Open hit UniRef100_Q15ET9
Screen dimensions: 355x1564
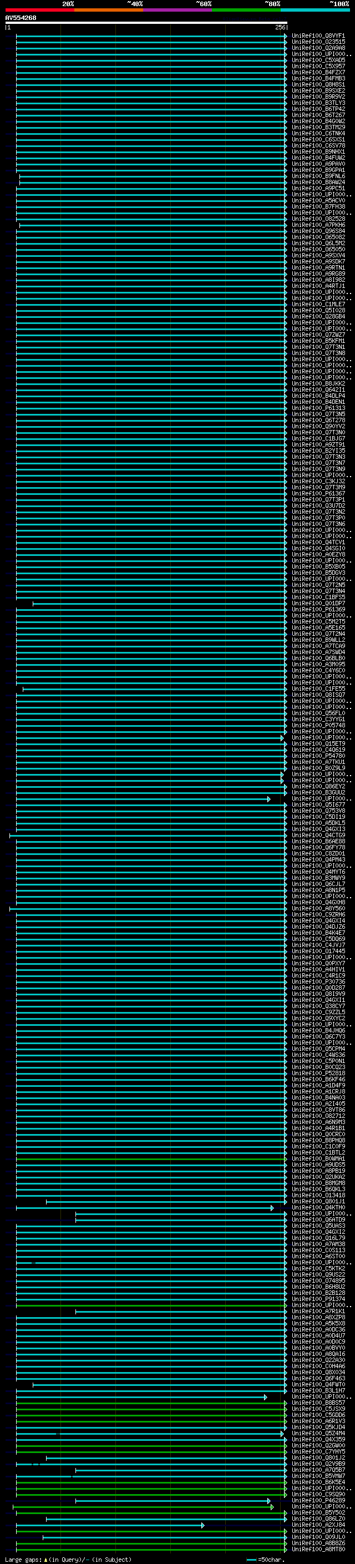[318, 743]
